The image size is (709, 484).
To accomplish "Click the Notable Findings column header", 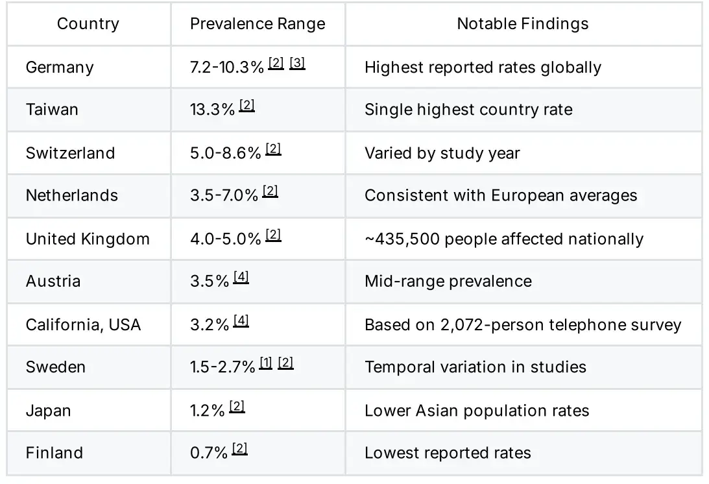I will click(x=523, y=24).
